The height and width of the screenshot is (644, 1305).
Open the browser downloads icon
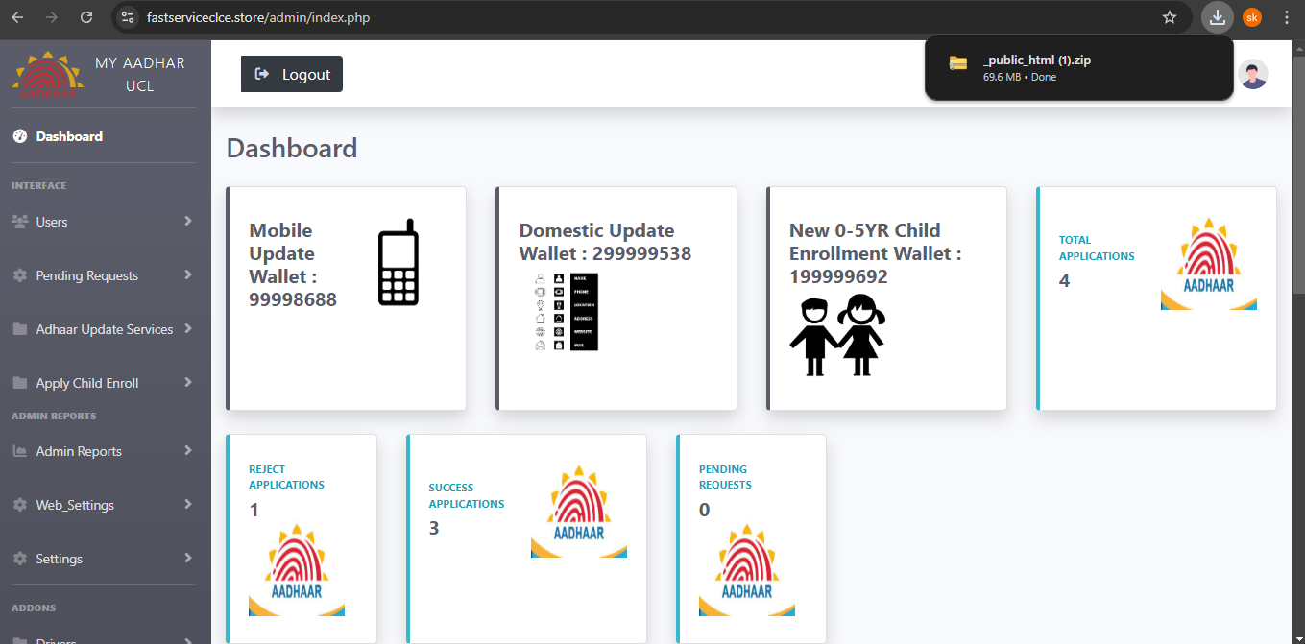(1217, 17)
